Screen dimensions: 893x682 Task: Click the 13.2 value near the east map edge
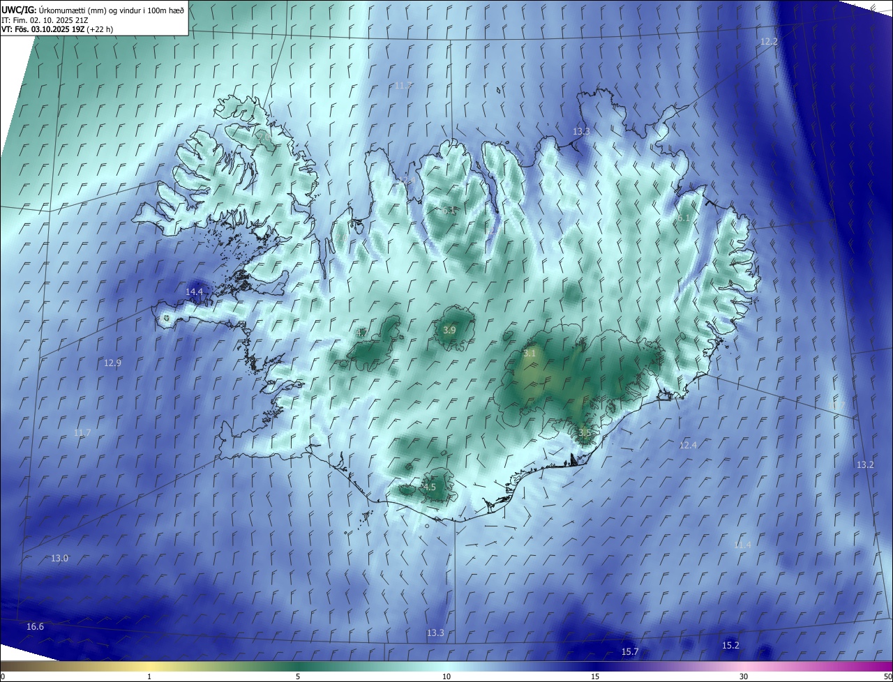coord(865,464)
